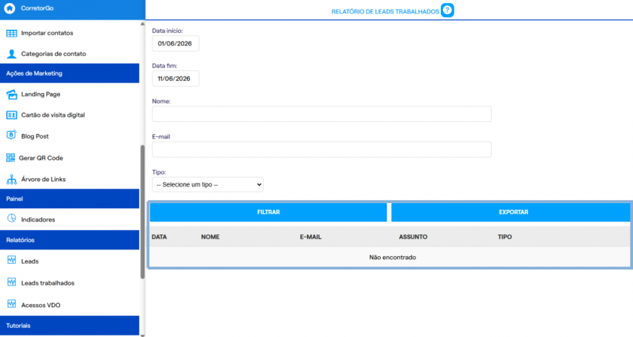Click the sidebar scroll up arrow
The height and width of the screenshot is (337, 633).
143,24
